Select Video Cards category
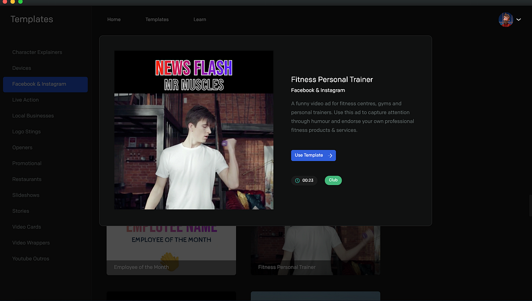 tap(27, 227)
